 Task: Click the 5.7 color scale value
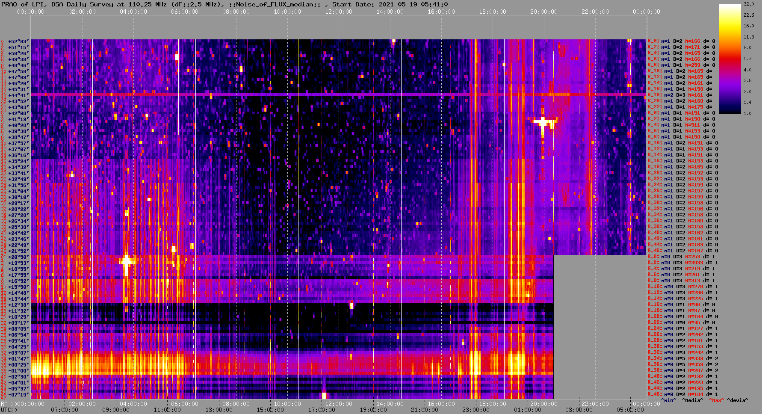pyautogui.click(x=747, y=59)
